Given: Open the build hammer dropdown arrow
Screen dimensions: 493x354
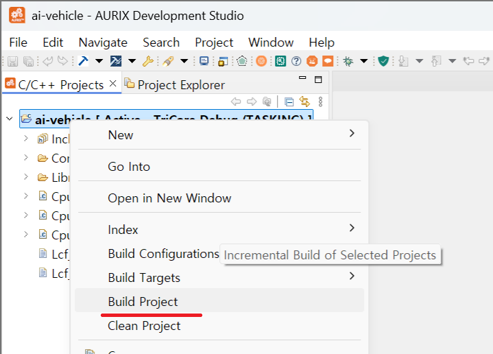Looking at the screenshot, I should [99, 61].
